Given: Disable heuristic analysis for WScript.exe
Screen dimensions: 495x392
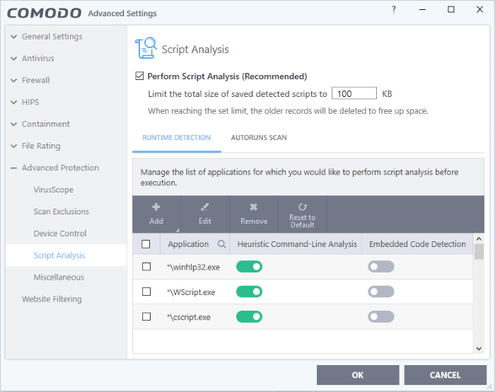Looking at the screenshot, I should [249, 292].
